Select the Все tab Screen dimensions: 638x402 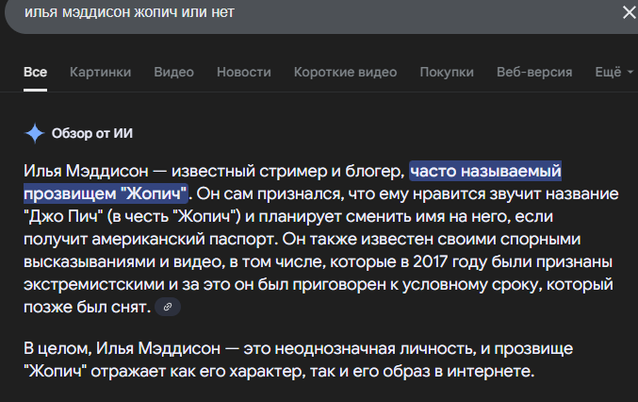click(36, 72)
